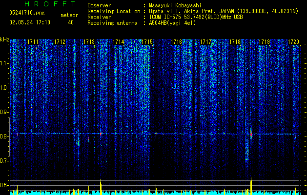Viewport: 307px width, 195px height.
Task: Click the HROFFT title text
Action: coord(50,4)
